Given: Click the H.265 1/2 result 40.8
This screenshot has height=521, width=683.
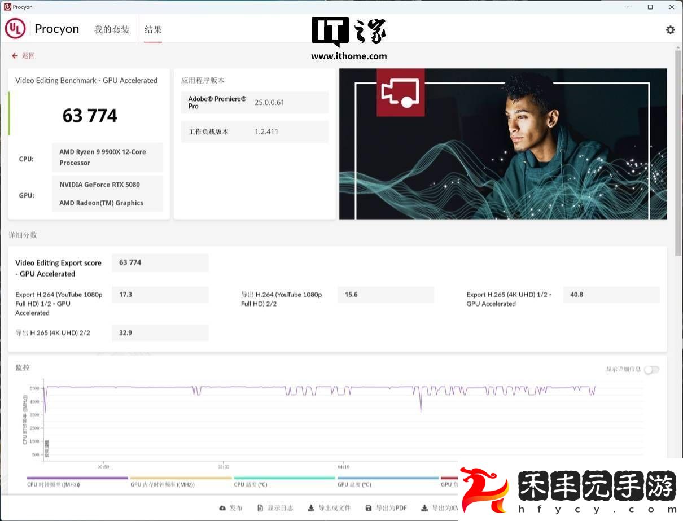Looking at the screenshot, I should [611, 295].
